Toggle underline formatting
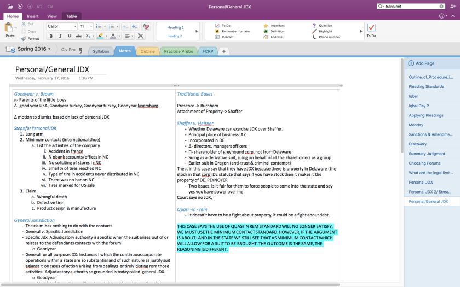The image size is (460, 287). tap(69, 36)
